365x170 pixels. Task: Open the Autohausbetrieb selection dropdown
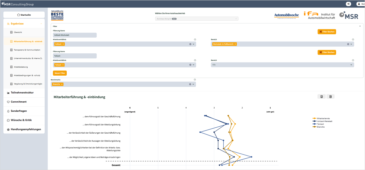click(x=197, y=19)
